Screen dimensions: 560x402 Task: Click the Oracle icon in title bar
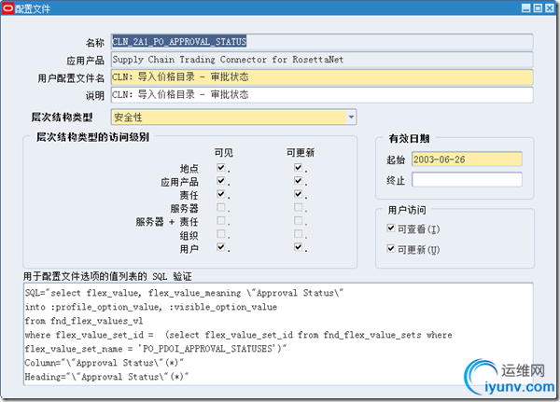(x=7, y=8)
